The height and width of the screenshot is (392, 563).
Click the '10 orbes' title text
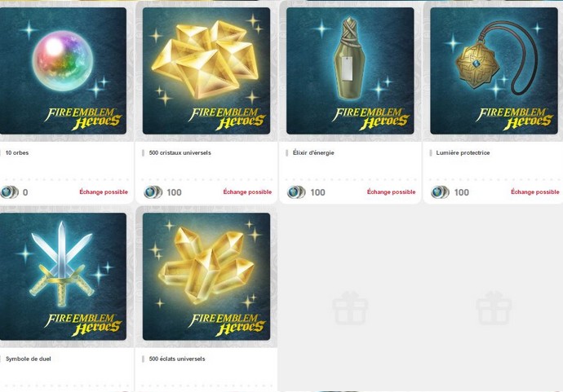pyautogui.click(x=17, y=152)
